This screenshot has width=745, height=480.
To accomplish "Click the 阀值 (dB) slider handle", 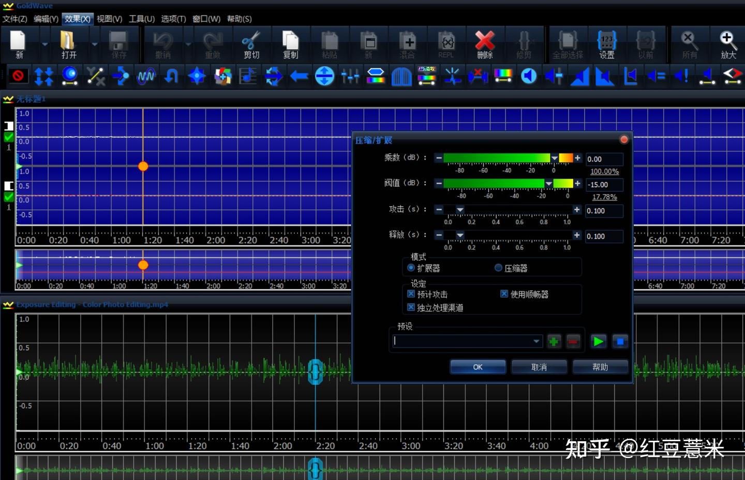I will 549,183.
